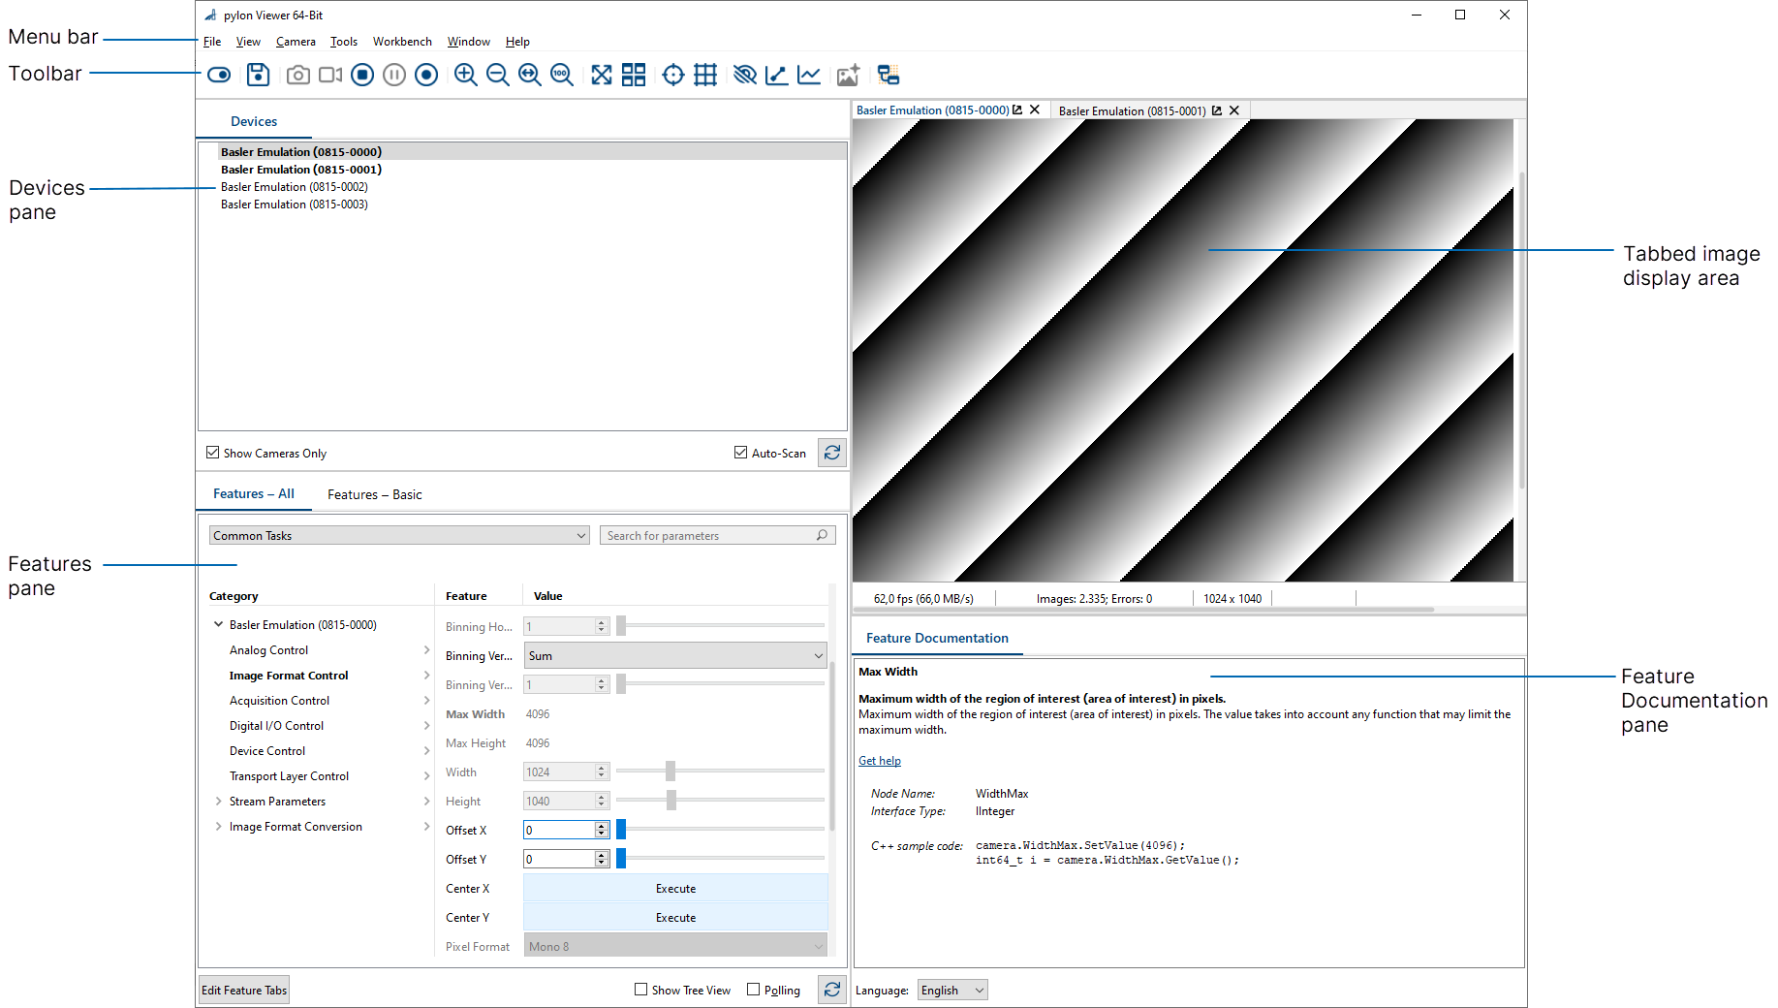
Task: Click refresh icon beside Polling checkbox
Action: tap(832, 990)
